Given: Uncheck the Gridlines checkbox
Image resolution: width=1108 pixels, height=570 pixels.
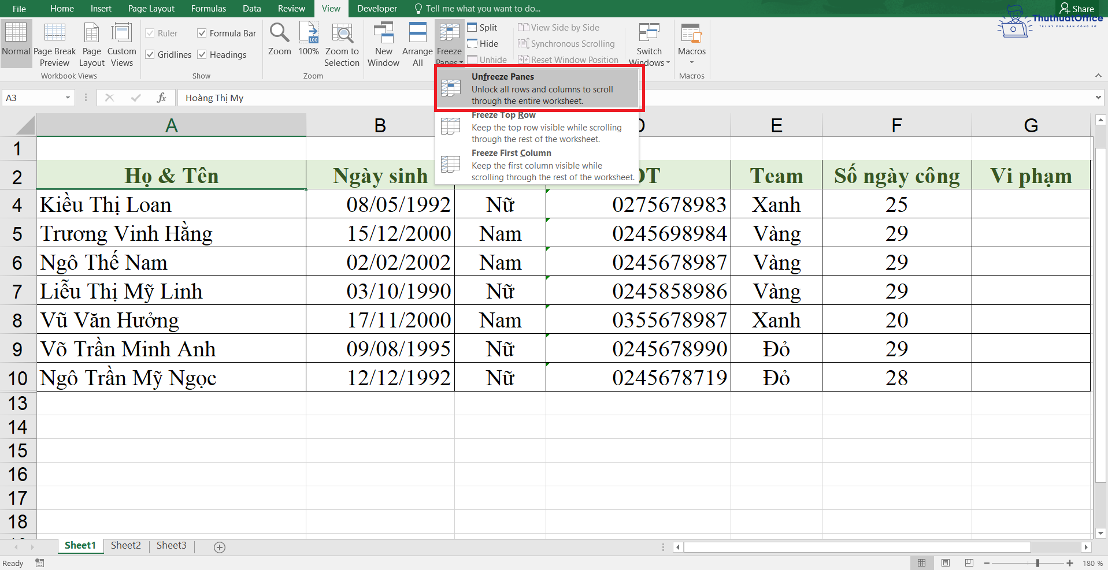Looking at the screenshot, I should [150, 54].
